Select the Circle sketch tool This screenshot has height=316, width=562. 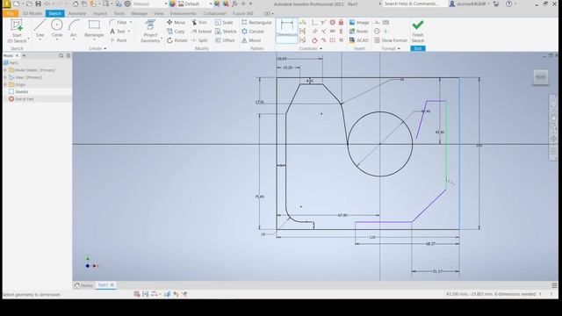click(57, 28)
